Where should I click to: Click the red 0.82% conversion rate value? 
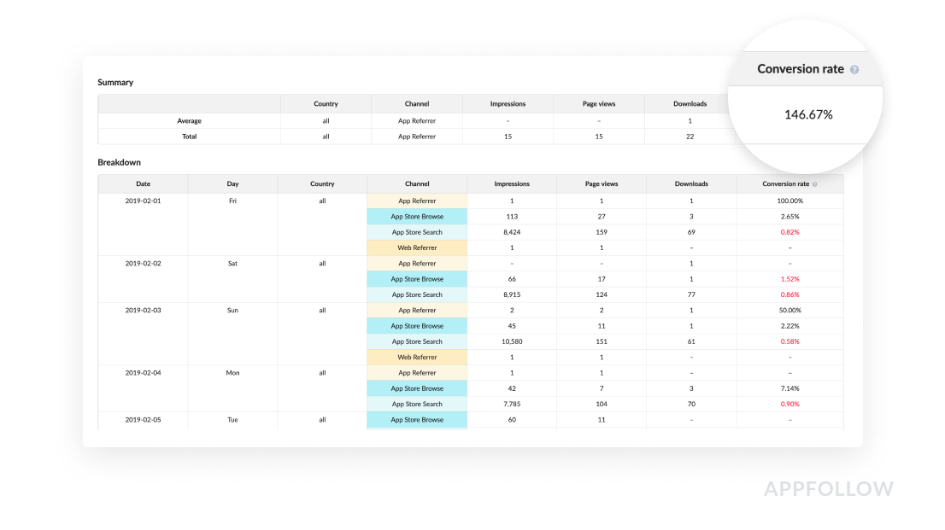[789, 232]
